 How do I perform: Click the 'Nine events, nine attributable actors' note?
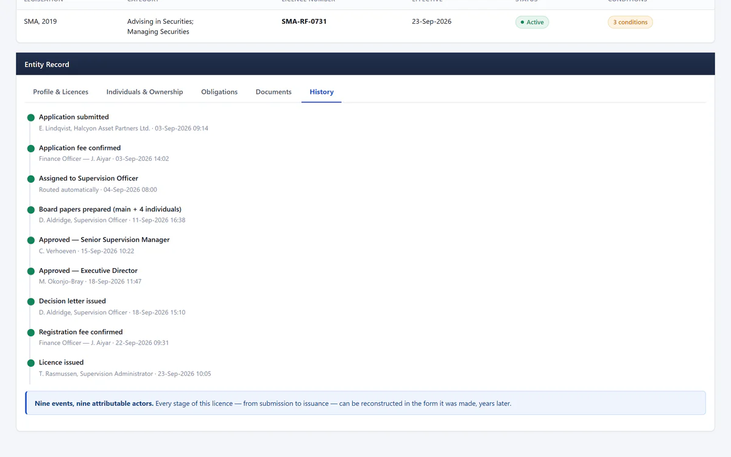tap(365, 403)
